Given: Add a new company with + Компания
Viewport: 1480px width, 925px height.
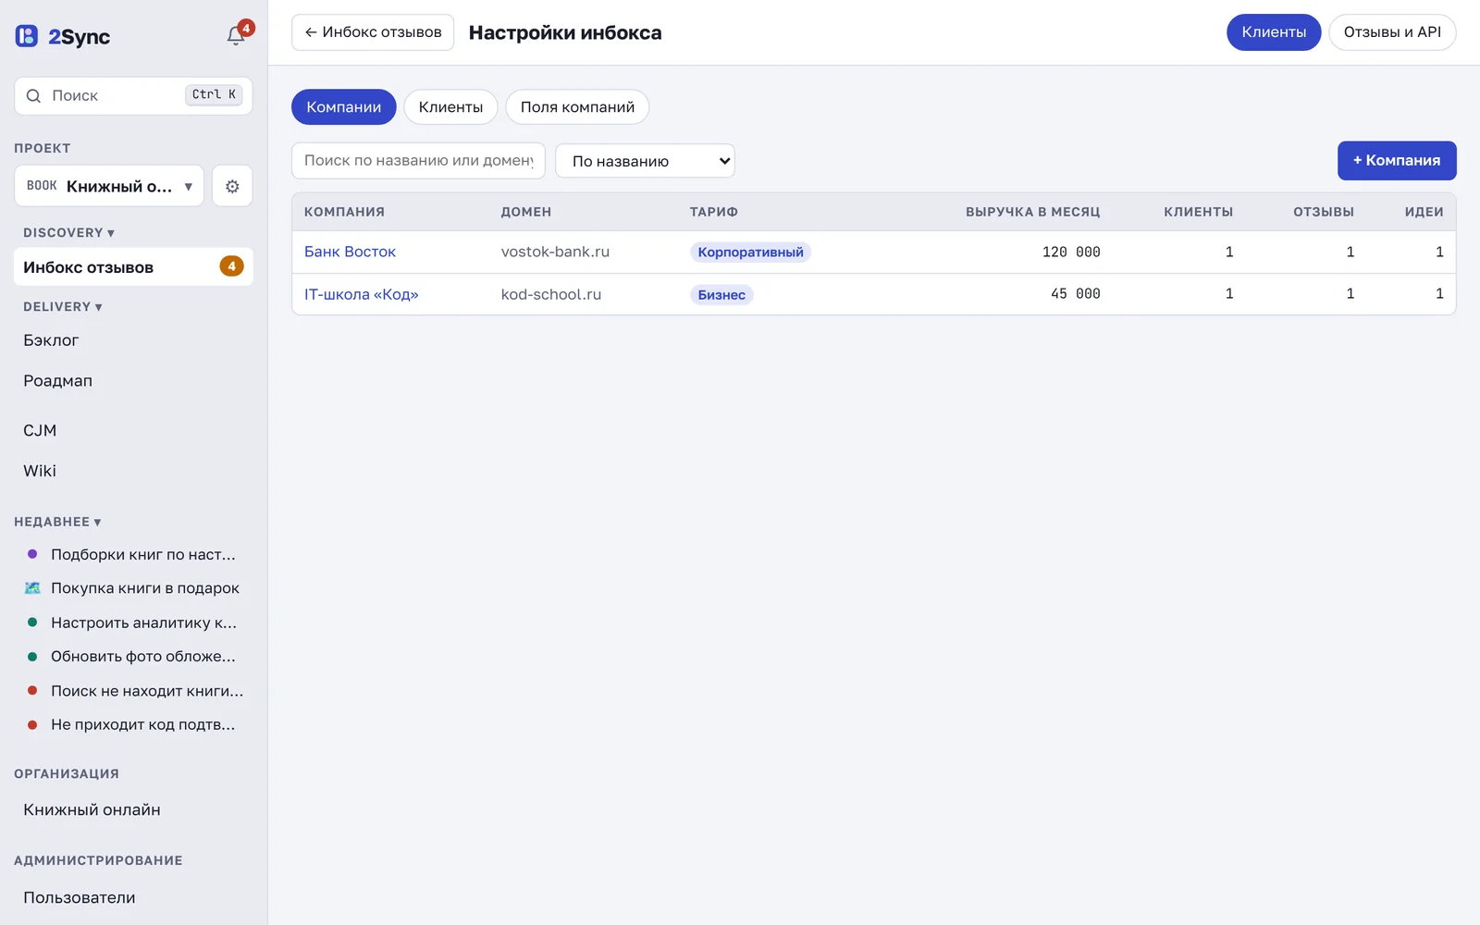Looking at the screenshot, I should tap(1397, 161).
